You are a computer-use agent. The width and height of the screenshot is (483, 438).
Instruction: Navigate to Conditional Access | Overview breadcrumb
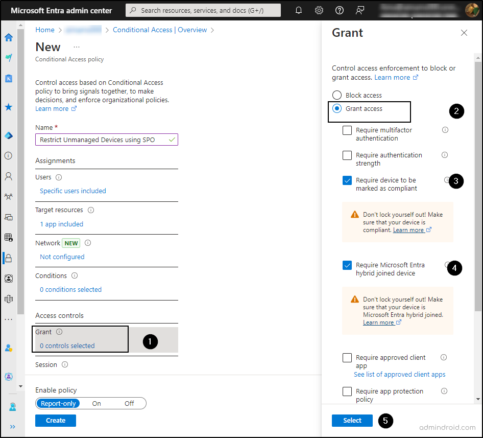[160, 30]
